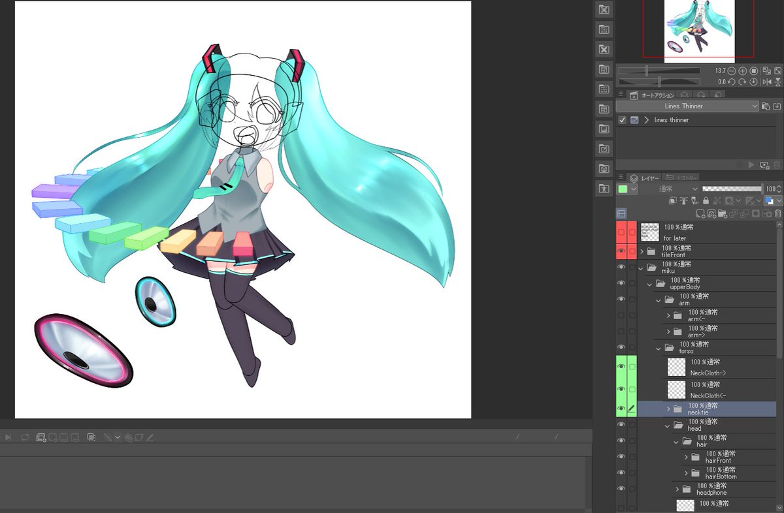Create a new vector layer

(711, 214)
